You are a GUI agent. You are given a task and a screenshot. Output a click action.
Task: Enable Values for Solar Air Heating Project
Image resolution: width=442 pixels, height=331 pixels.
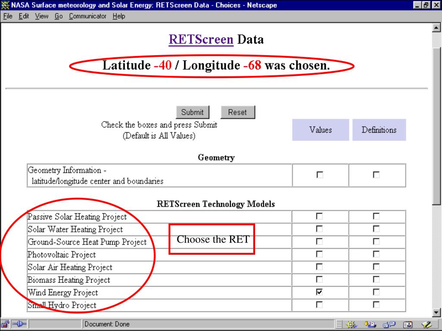[319, 267]
